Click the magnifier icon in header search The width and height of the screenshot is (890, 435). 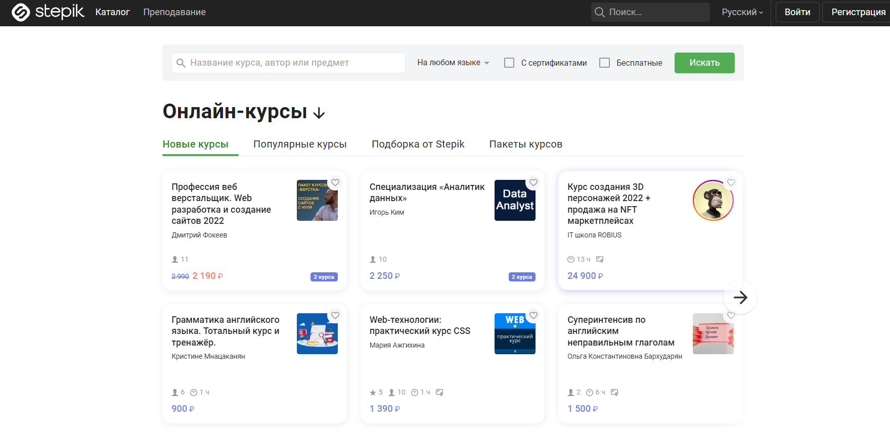click(x=600, y=12)
